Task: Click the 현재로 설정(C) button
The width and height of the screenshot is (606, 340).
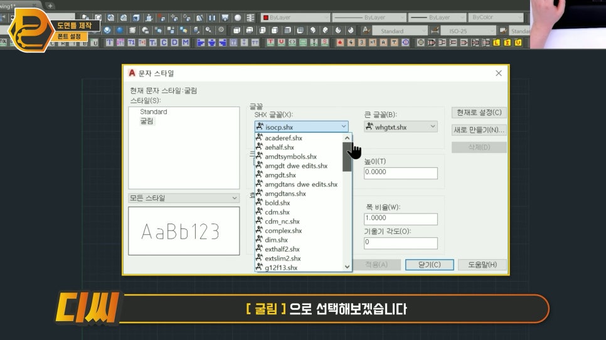Action: (x=479, y=112)
